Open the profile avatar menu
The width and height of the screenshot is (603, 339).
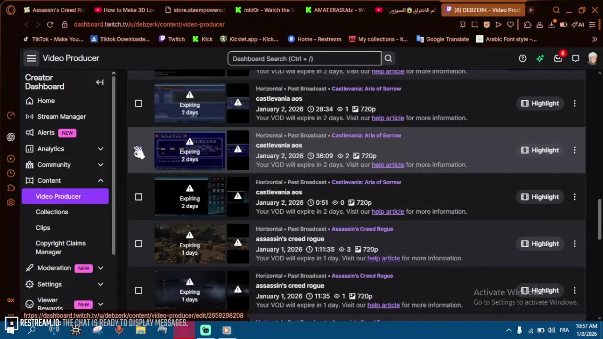(593, 58)
